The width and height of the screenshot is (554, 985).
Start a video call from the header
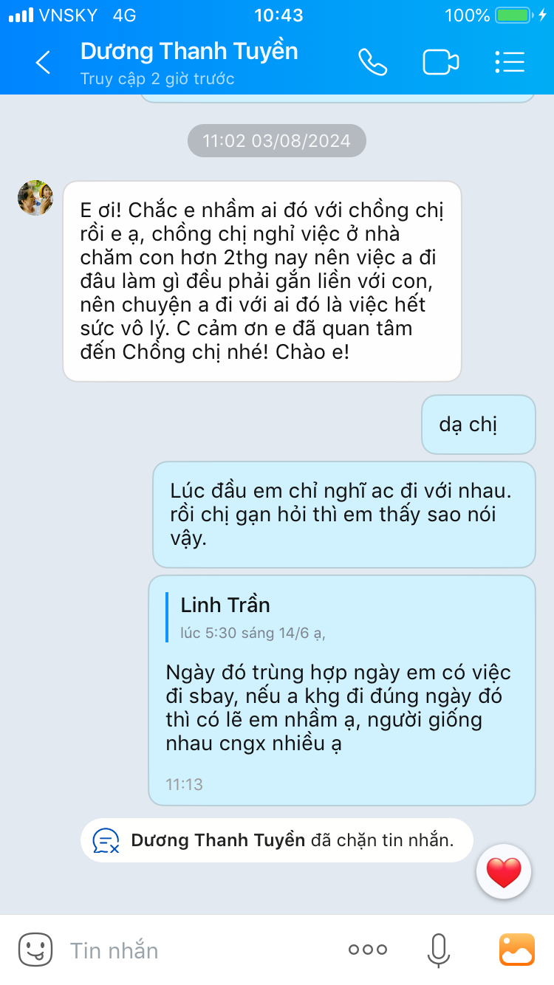[441, 63]
